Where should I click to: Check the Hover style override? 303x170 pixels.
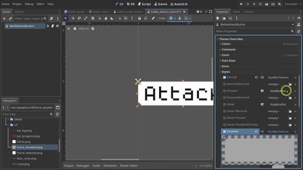(x=224, y=104)
